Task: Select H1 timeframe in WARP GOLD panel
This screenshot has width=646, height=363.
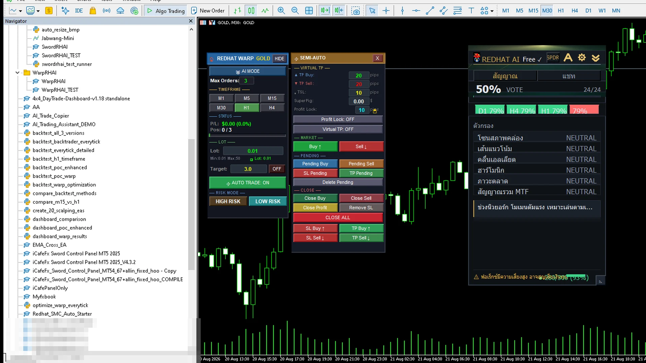Action: point(247,108)
